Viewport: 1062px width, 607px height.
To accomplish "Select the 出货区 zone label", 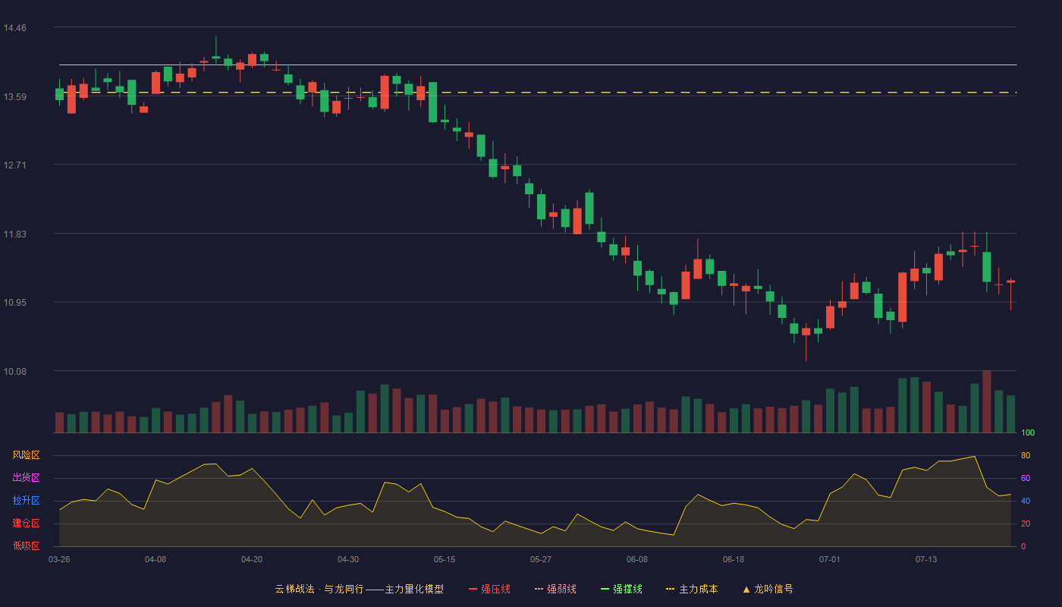I will (x=26, y=478).
